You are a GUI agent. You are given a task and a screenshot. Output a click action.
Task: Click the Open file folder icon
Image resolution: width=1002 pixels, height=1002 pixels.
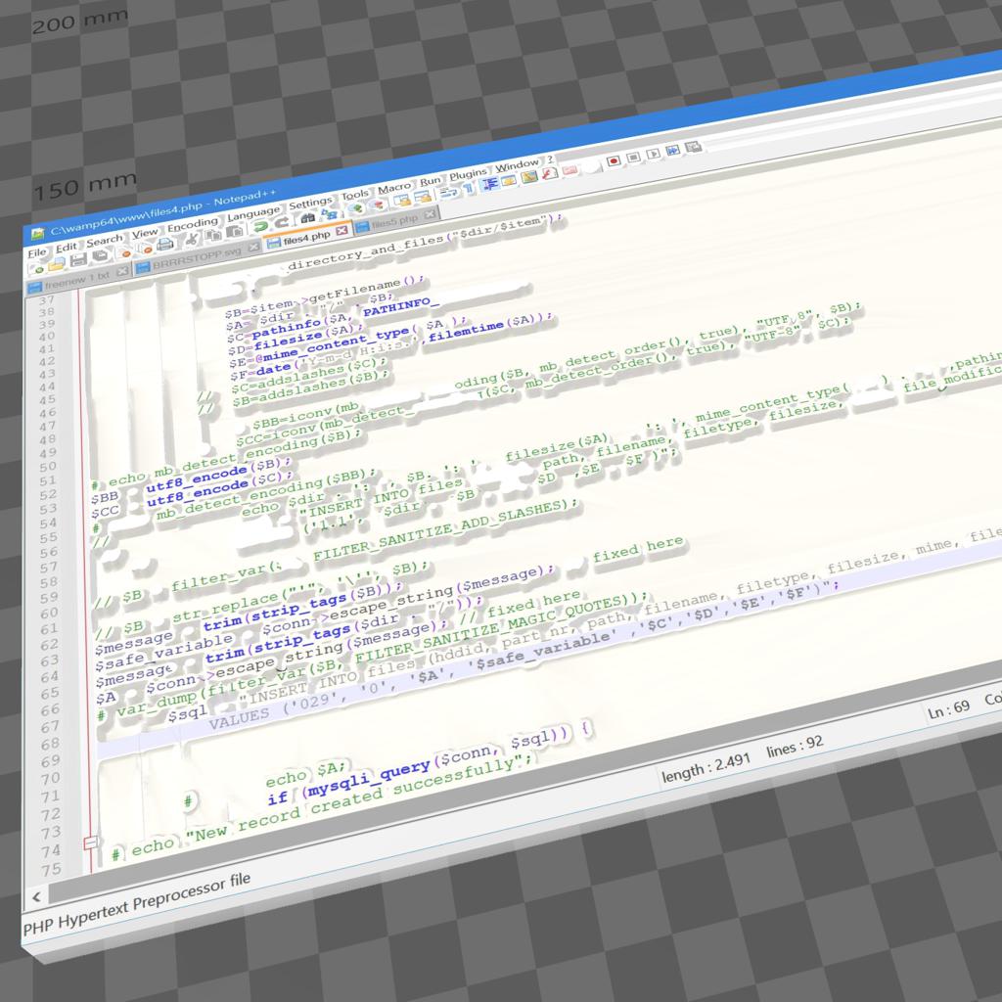(58, 264)
